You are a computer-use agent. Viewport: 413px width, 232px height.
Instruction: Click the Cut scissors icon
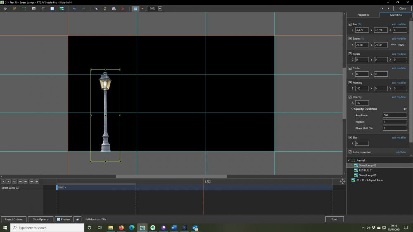(105, 9)
